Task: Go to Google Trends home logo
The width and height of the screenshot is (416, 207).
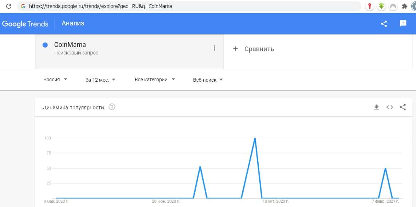Action: 25,24
